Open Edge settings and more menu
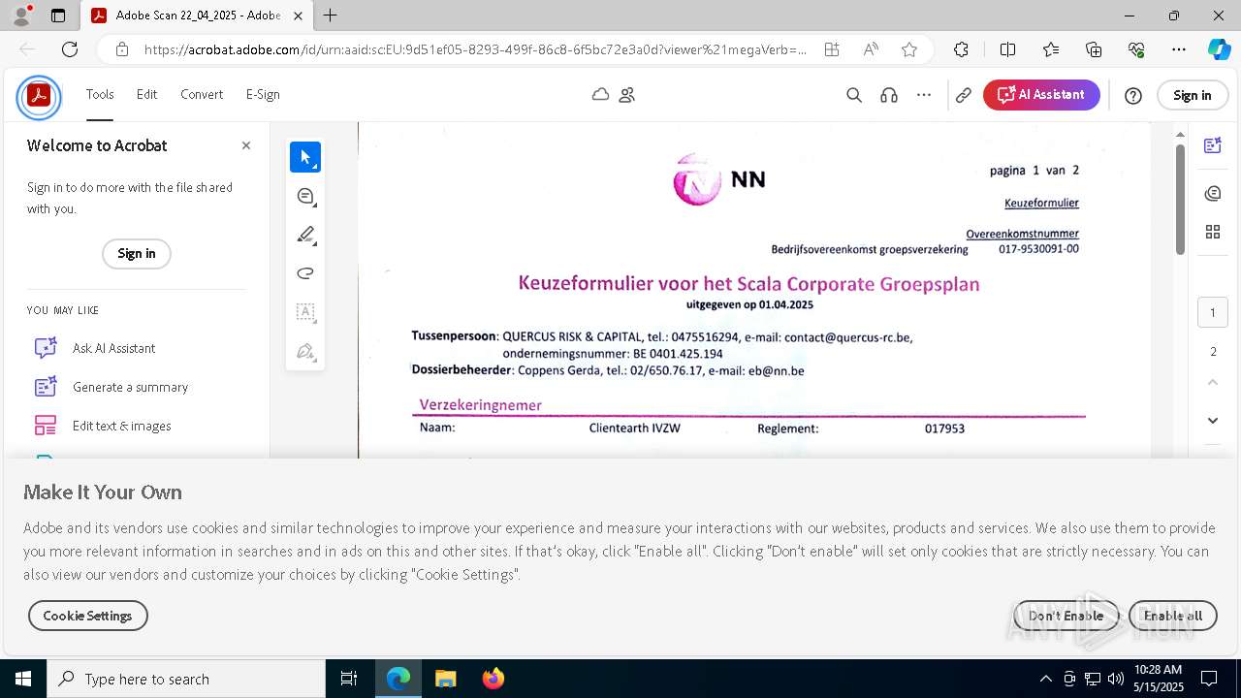This screenshot has width=1241, height=698. pos(1179,49)
